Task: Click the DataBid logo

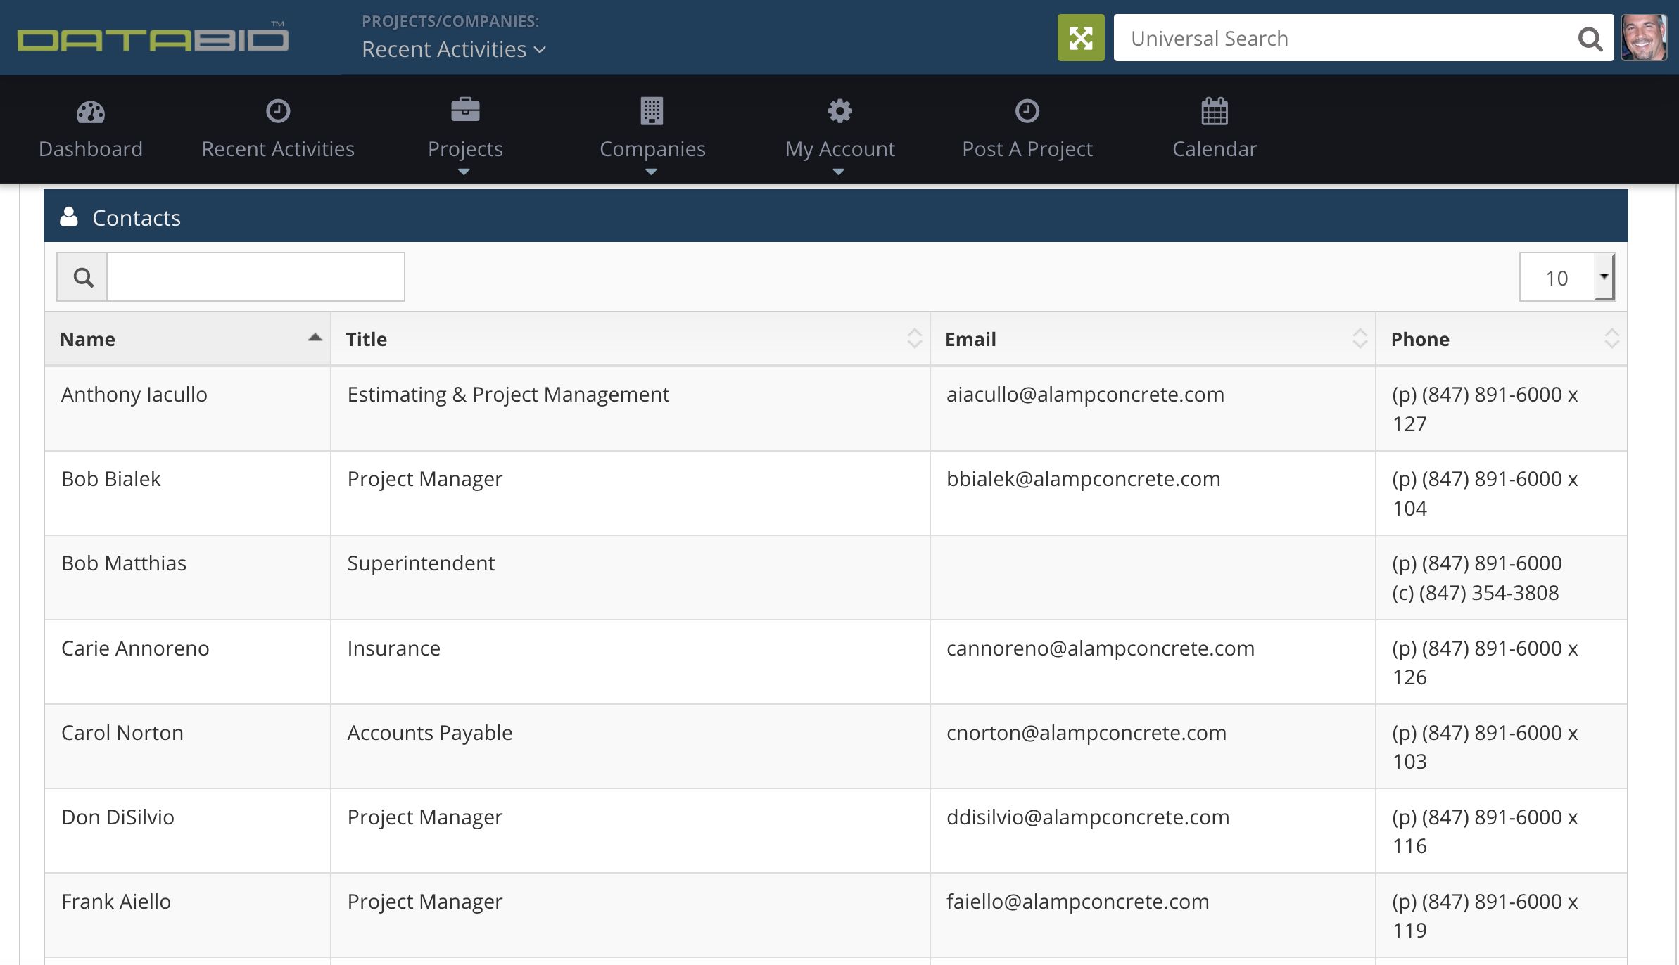Action: 153,38
